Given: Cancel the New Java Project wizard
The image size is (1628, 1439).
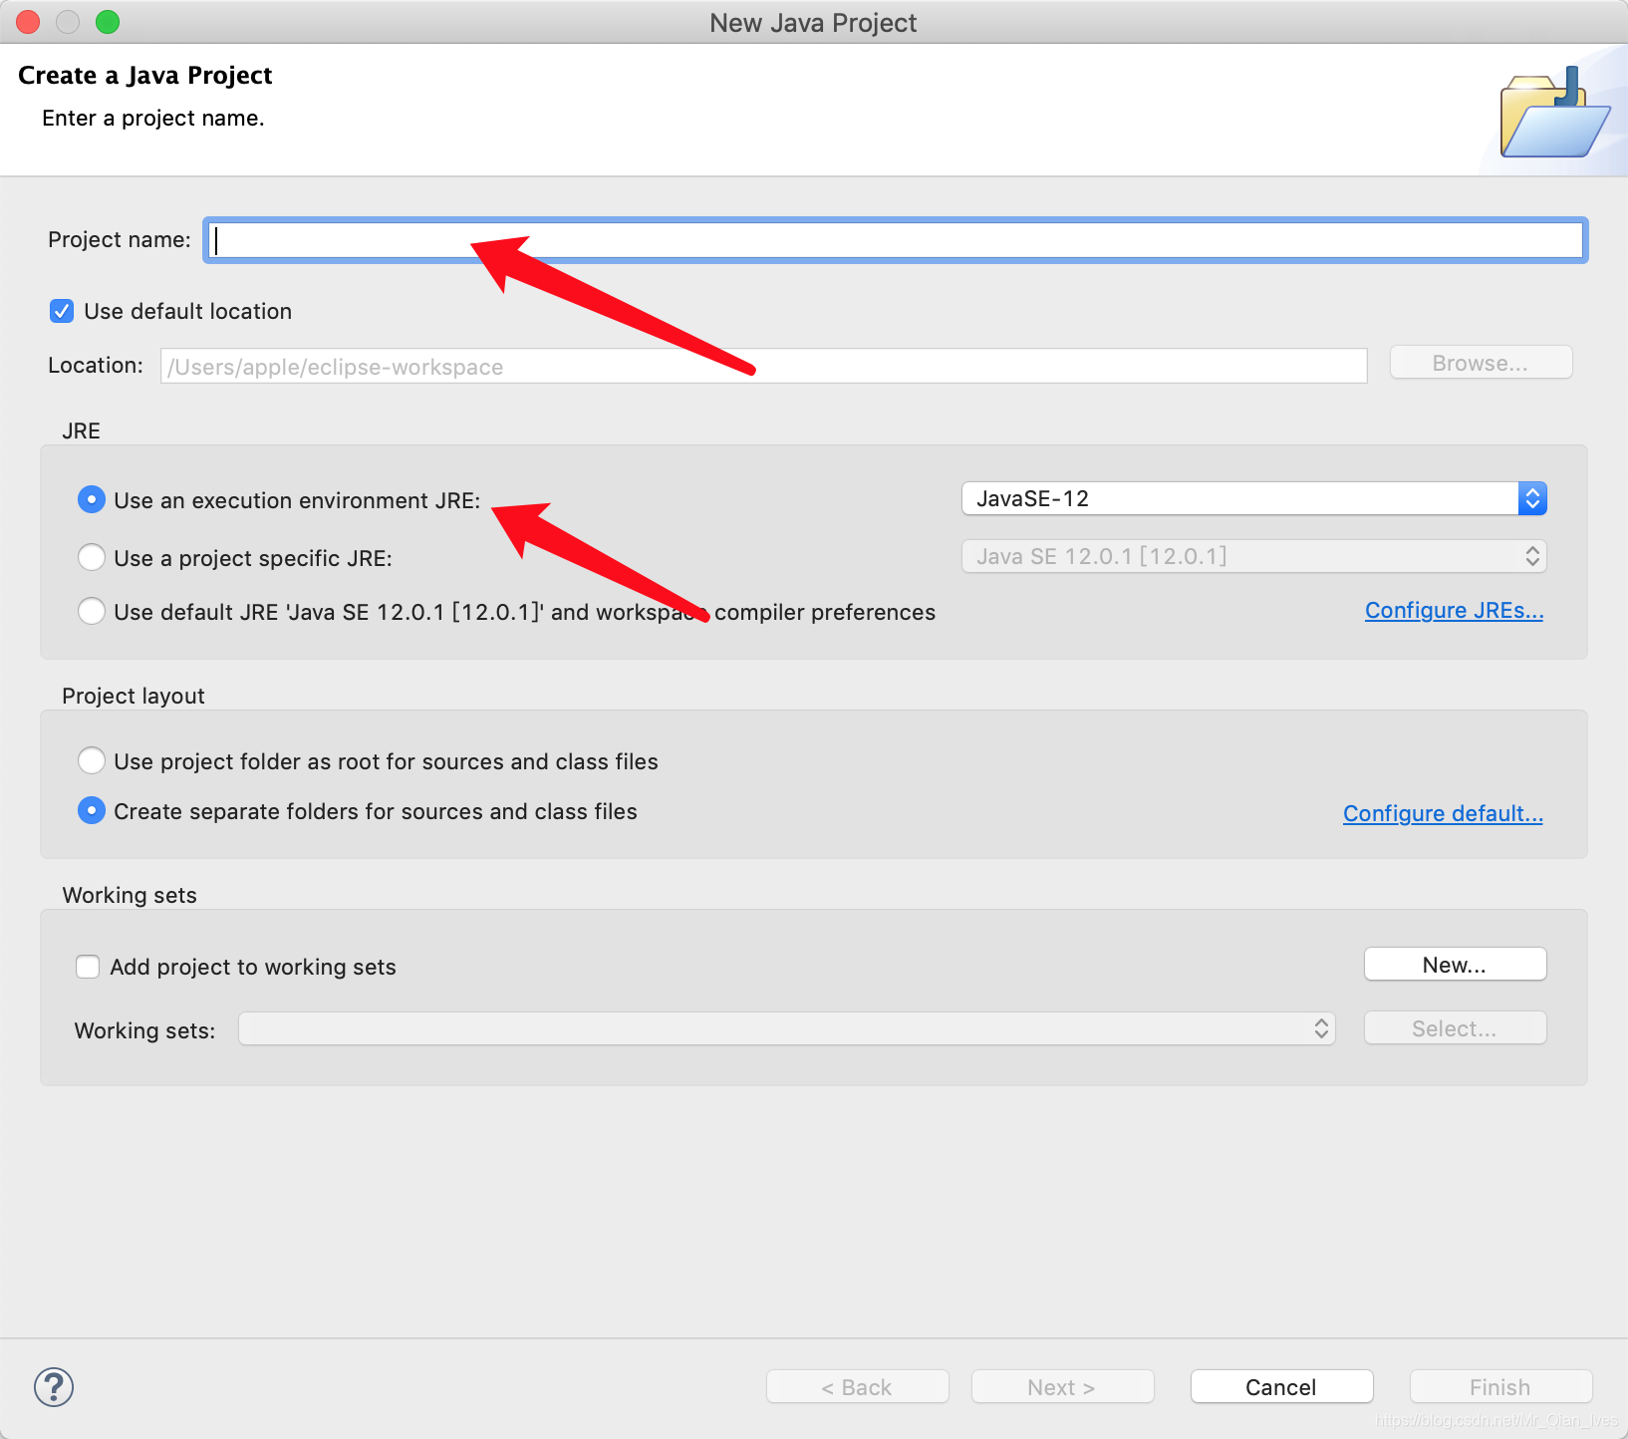Looking at the screenshot, I should coord(1281,1387).
